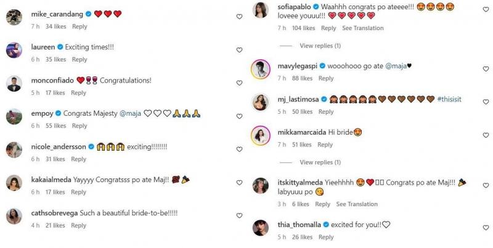Toggle like on nicole_andersson's comment
493x248 pixels.
tap(239, 150)
